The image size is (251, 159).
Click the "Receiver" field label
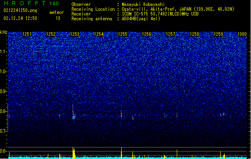click(x=81, y=14)
